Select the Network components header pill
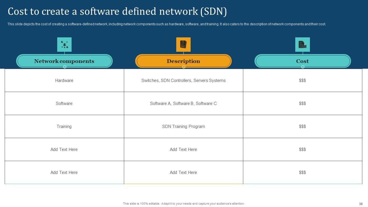 (x=64, y=61)
